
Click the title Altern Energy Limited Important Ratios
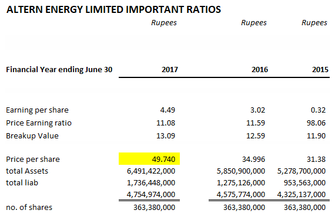[x=113, y=9]
